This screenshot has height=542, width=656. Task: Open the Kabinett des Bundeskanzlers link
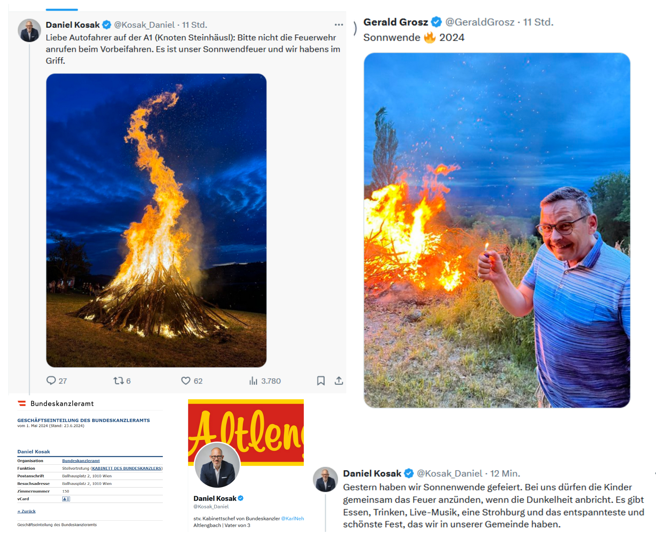(x=126, y=468)
